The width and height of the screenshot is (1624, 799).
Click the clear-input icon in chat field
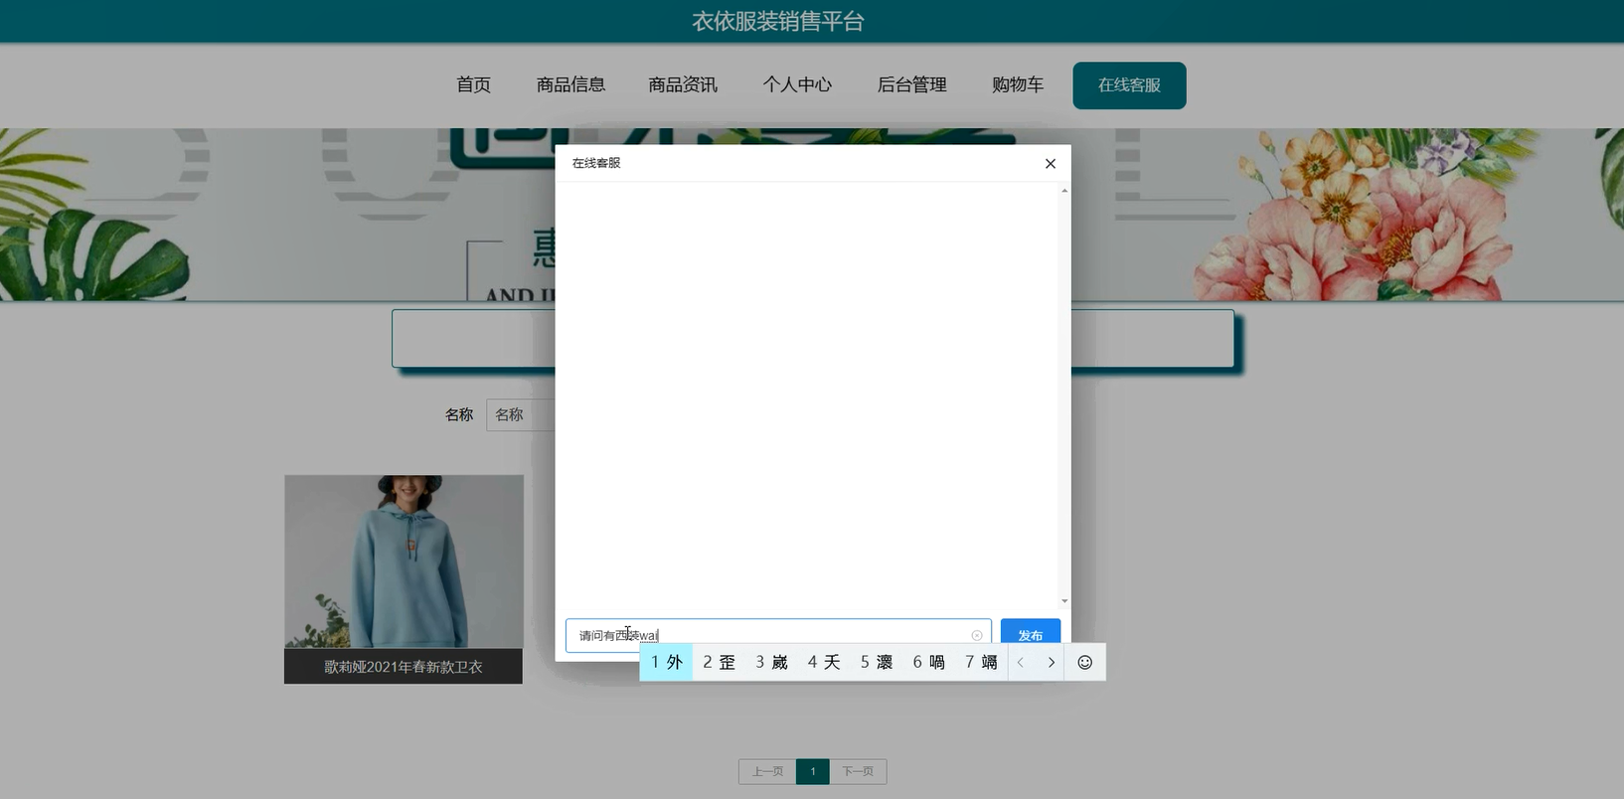[x=977, y=636]
